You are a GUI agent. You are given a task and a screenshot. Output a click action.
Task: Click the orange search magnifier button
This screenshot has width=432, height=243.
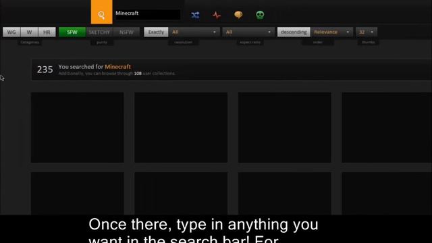tap(101, 12)
